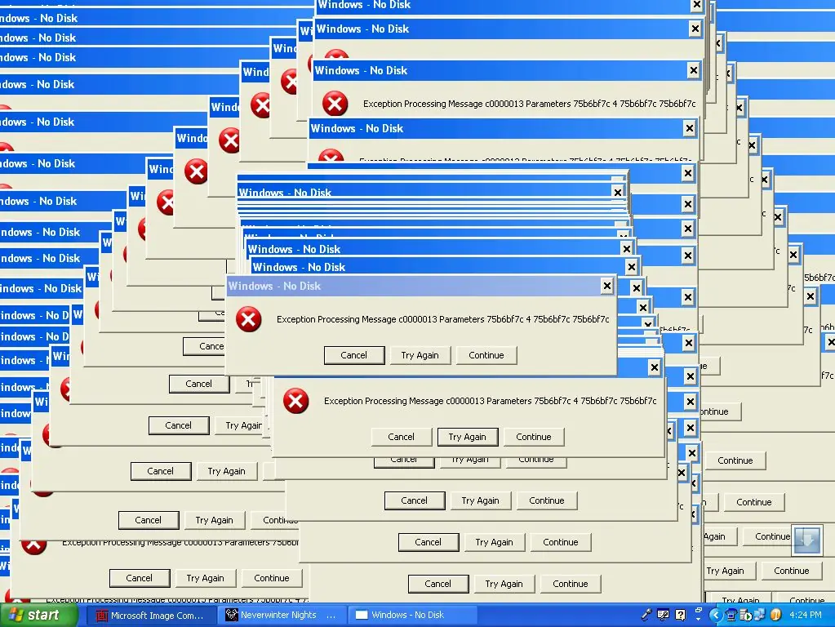The height and width of the screenshot is (627, 835).
Task: Click the two networked computers tray icon
Action: click(760, 616)
